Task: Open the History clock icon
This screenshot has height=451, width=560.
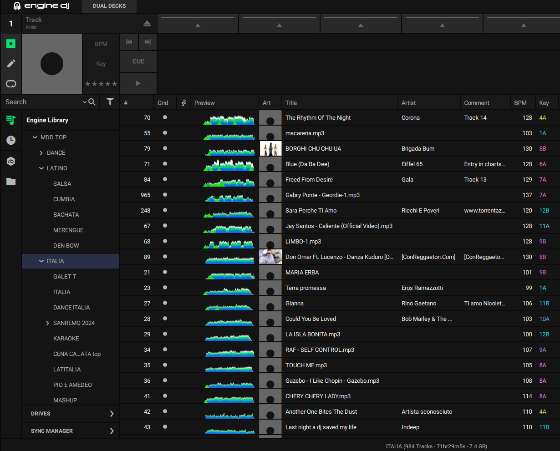Action: pyautogui.click(x=11, y=141)
